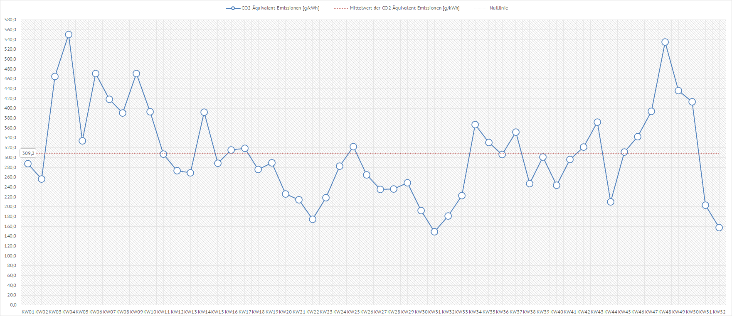
Task: Click the KW52 label on the horizontal axis
Action: tap(719, 312)
